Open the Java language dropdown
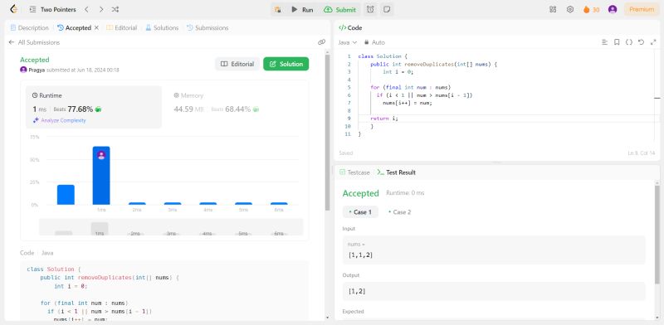 click(348, 42)
